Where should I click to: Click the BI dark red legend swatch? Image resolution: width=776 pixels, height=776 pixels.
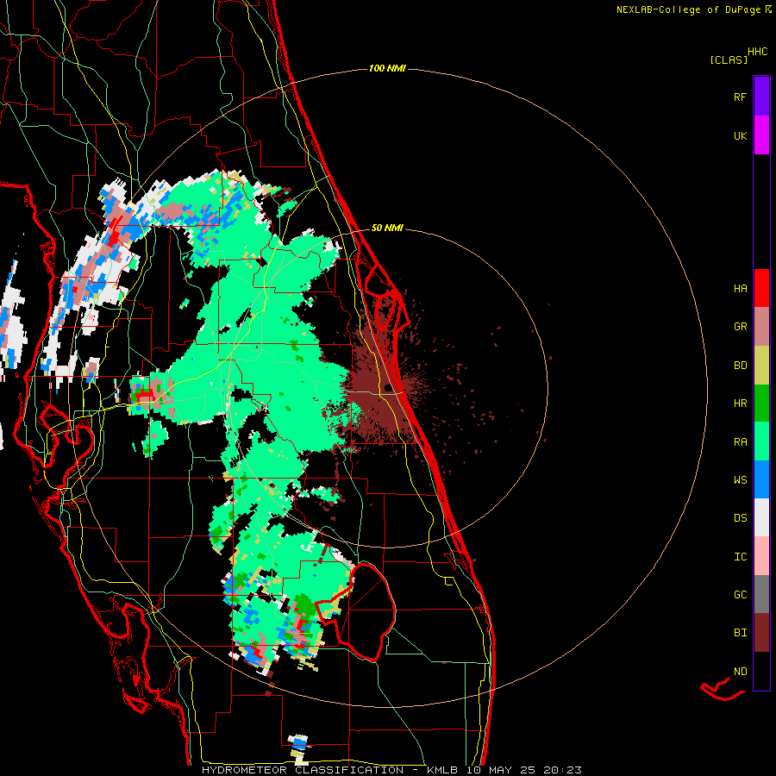[761, 633]
